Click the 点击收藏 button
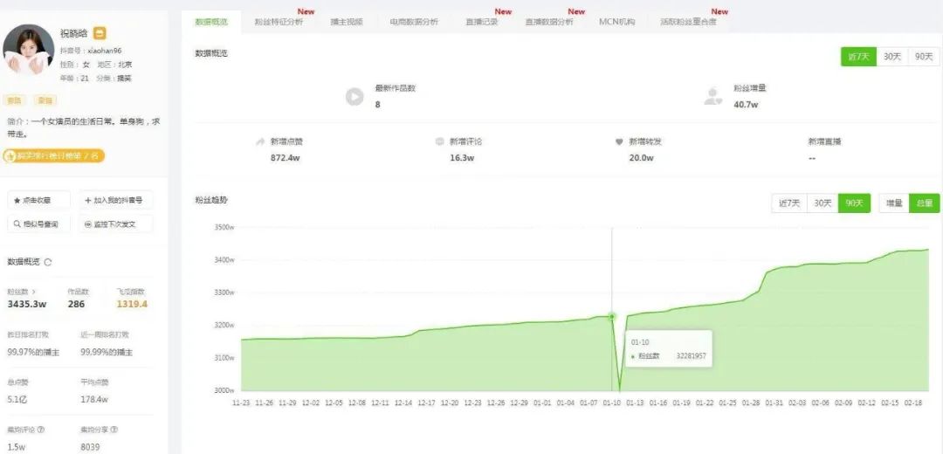943x454 pixels. 38,200
